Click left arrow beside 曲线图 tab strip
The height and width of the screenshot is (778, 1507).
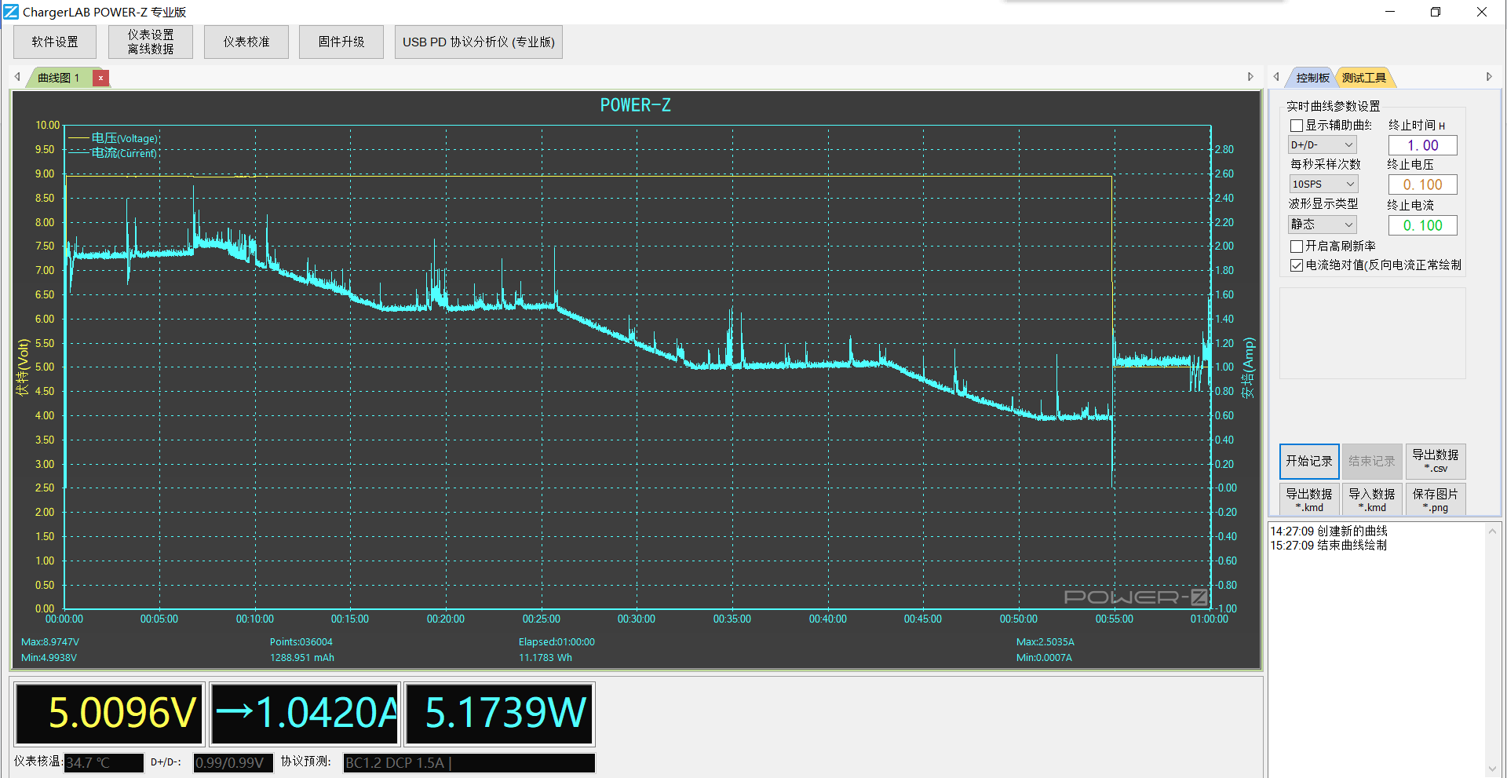(17, 77)
